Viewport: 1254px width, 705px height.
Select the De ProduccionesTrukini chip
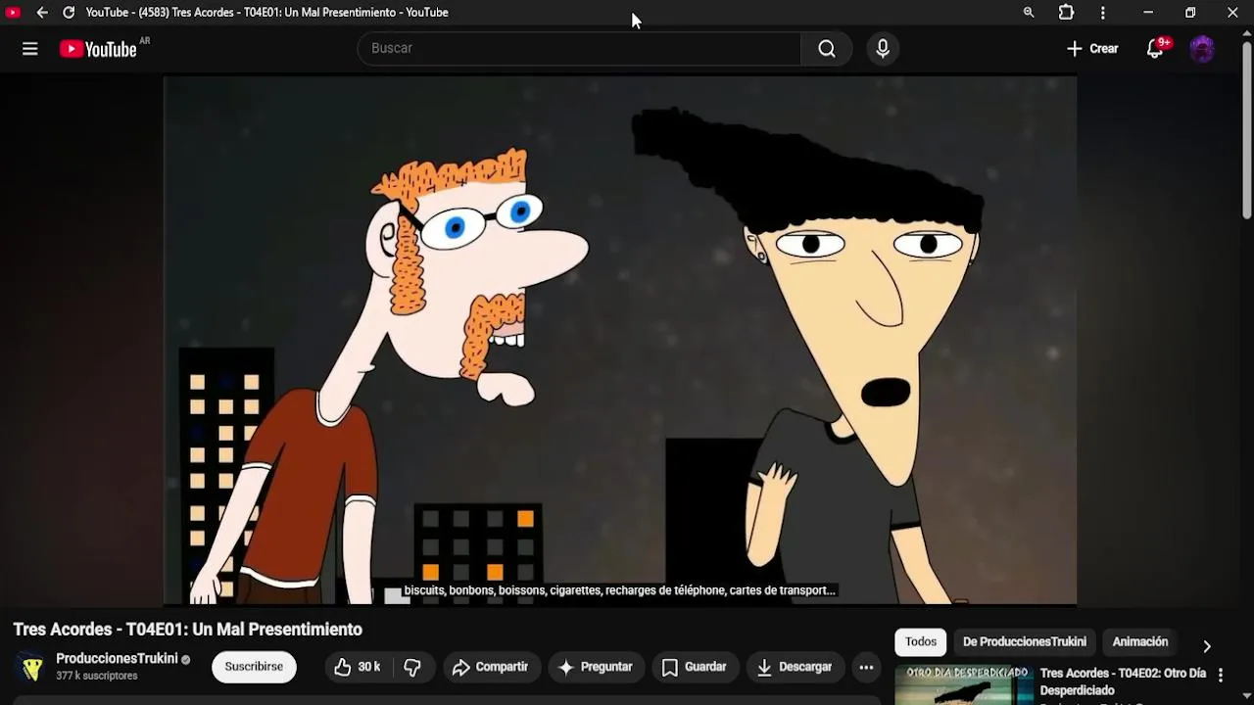(x=1025, y=642)
